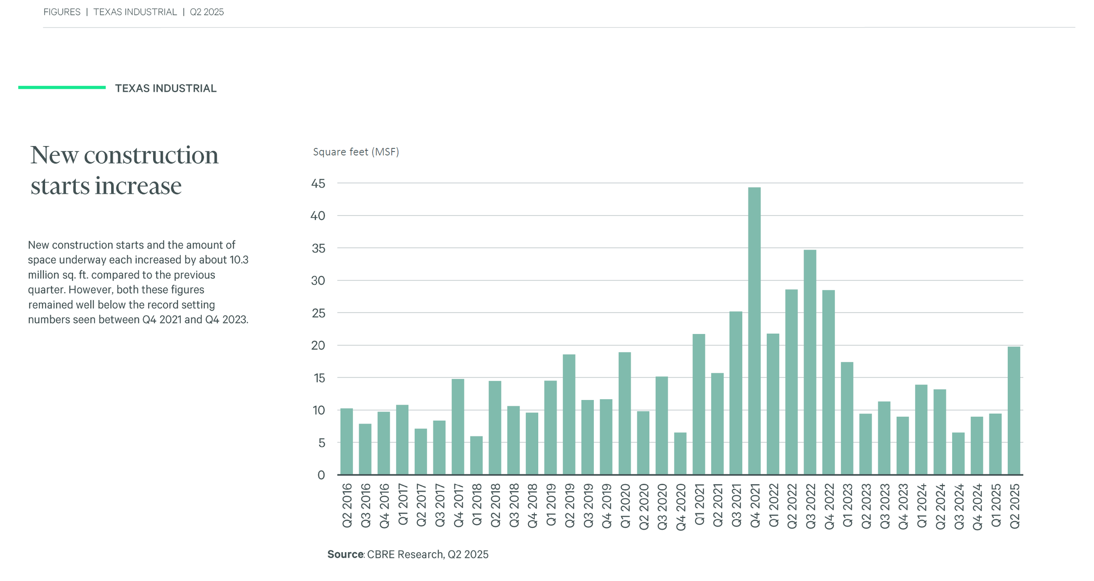Screen dimensions: 1094x581
Task: Click the Q4 2020 bar
Action: [680, 453]
